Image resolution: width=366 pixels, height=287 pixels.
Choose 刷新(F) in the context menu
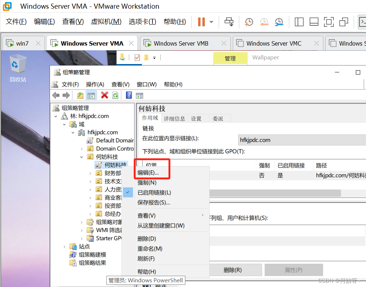[x=146, y=259]
